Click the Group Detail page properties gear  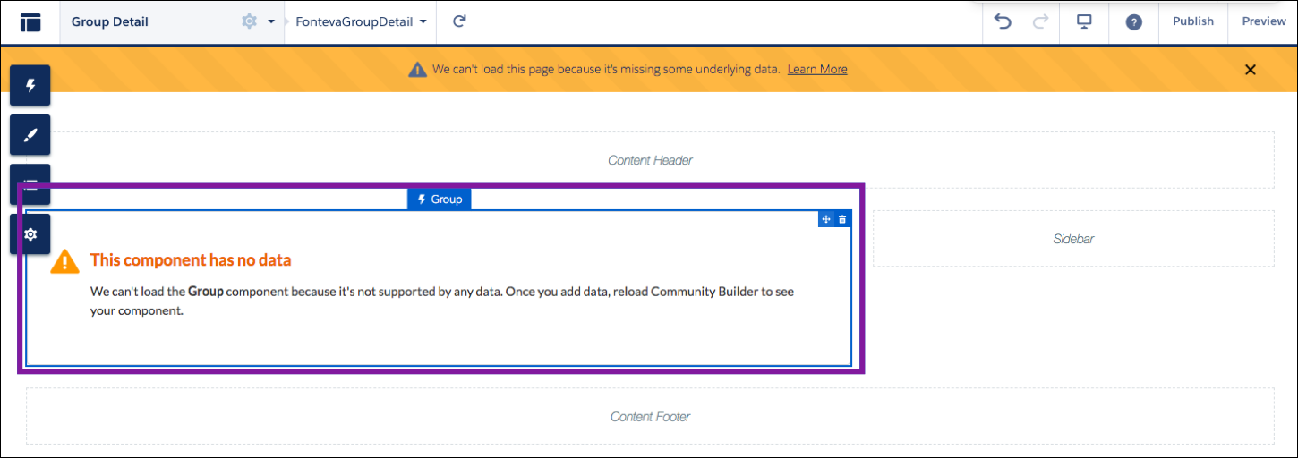[249, 21]
